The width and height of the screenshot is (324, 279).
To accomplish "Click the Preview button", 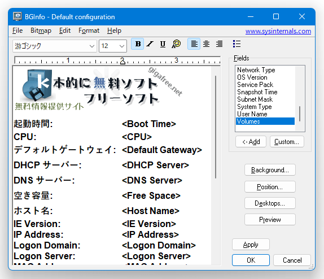I will click(270, 220).
